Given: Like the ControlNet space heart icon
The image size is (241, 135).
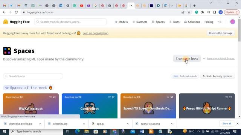Looking at the screenshot, I should pyautogui.click(x=109, y=97).
